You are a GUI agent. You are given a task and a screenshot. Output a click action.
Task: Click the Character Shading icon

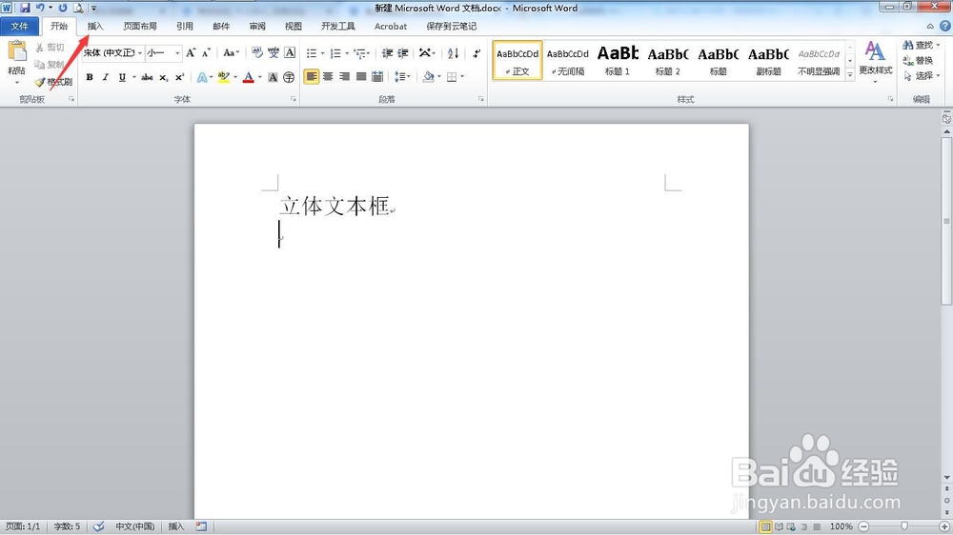click(273, 77)
